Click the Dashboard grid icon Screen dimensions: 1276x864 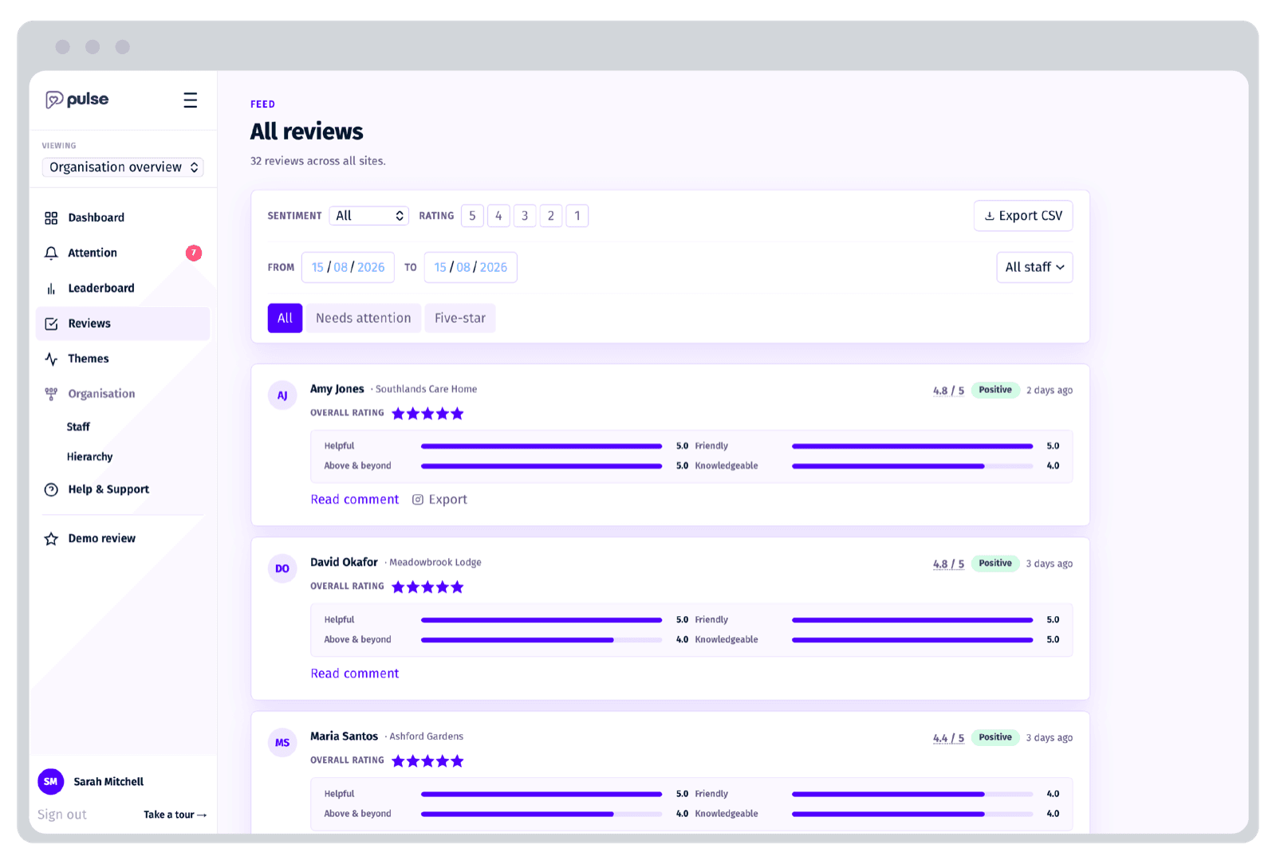coord(51,218)
